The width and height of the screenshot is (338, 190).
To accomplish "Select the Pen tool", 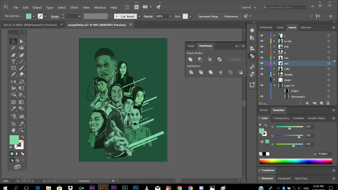I will (x=13, y=55).
